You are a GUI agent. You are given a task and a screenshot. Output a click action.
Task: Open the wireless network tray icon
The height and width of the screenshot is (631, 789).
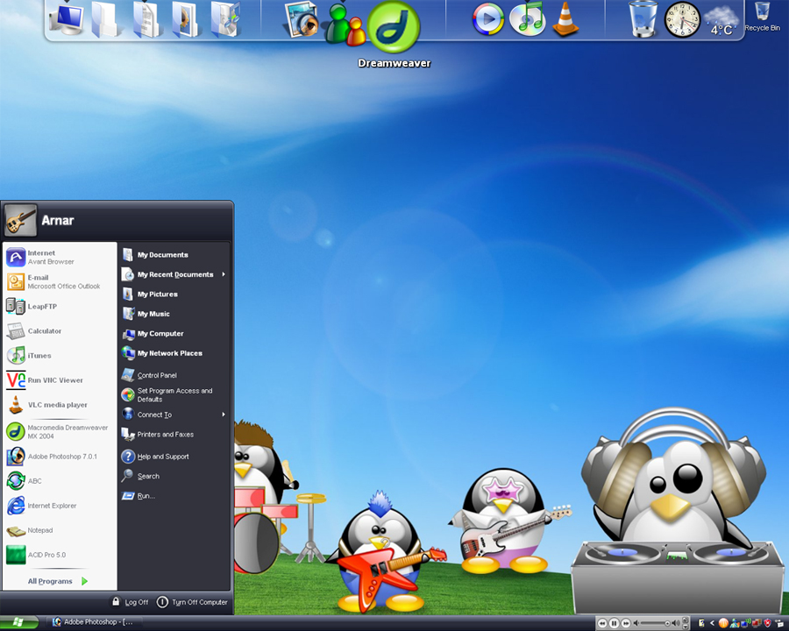point(746,623)
